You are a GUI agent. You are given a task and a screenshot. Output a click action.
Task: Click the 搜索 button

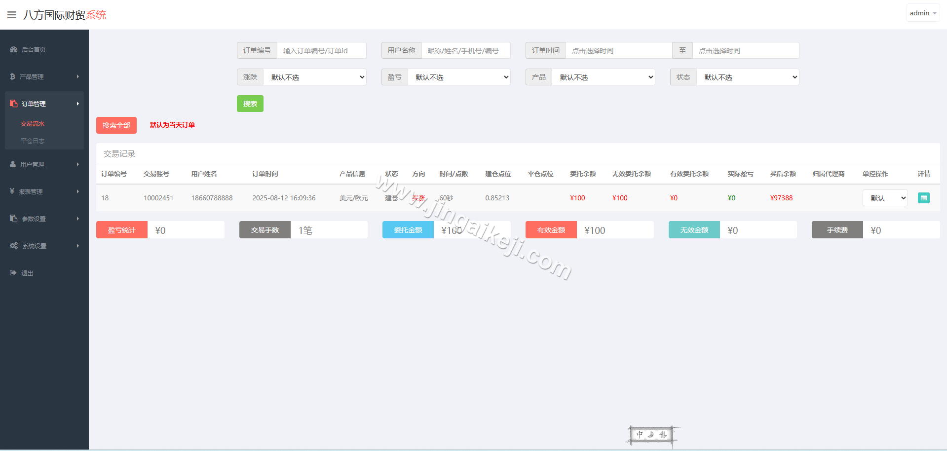pos(250,104)
